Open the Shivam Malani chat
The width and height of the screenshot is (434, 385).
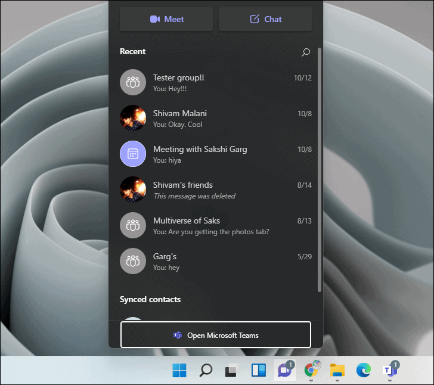(216, 118)
